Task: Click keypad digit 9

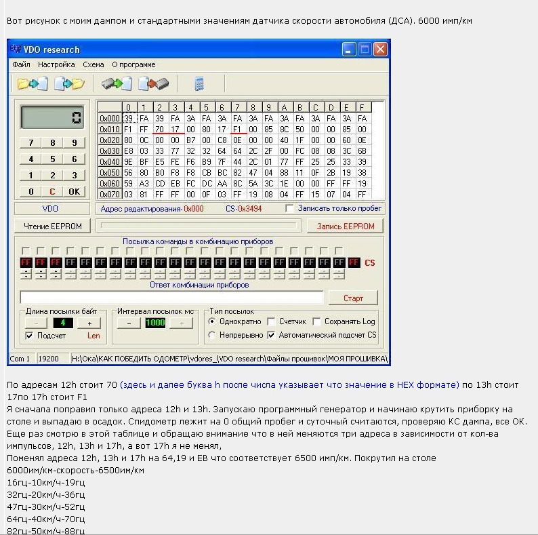Action: tap(74, 142)
